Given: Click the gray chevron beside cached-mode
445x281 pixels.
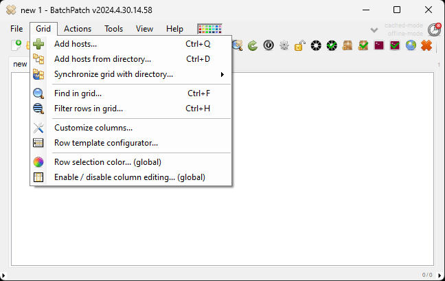Looking at the screenshot, I should tap(374, 30).
